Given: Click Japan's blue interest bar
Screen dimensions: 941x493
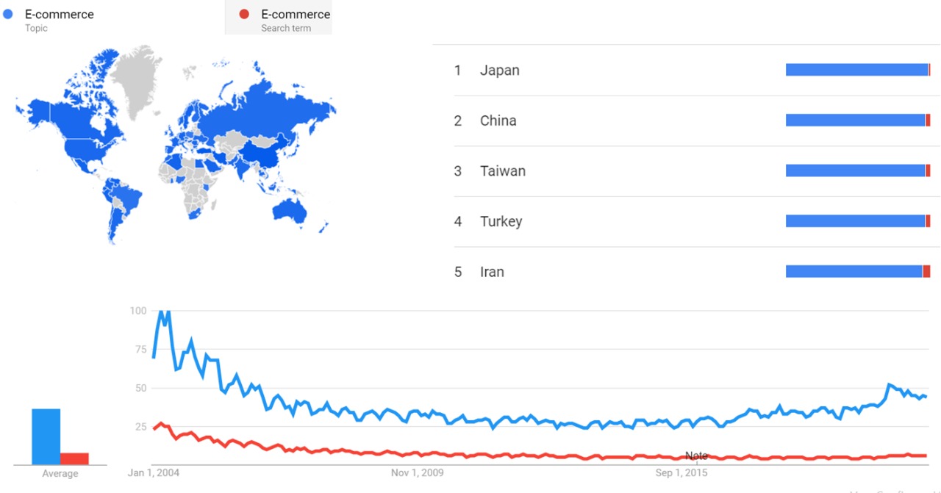Looking at the screenshot, I should tap(856, 70).
